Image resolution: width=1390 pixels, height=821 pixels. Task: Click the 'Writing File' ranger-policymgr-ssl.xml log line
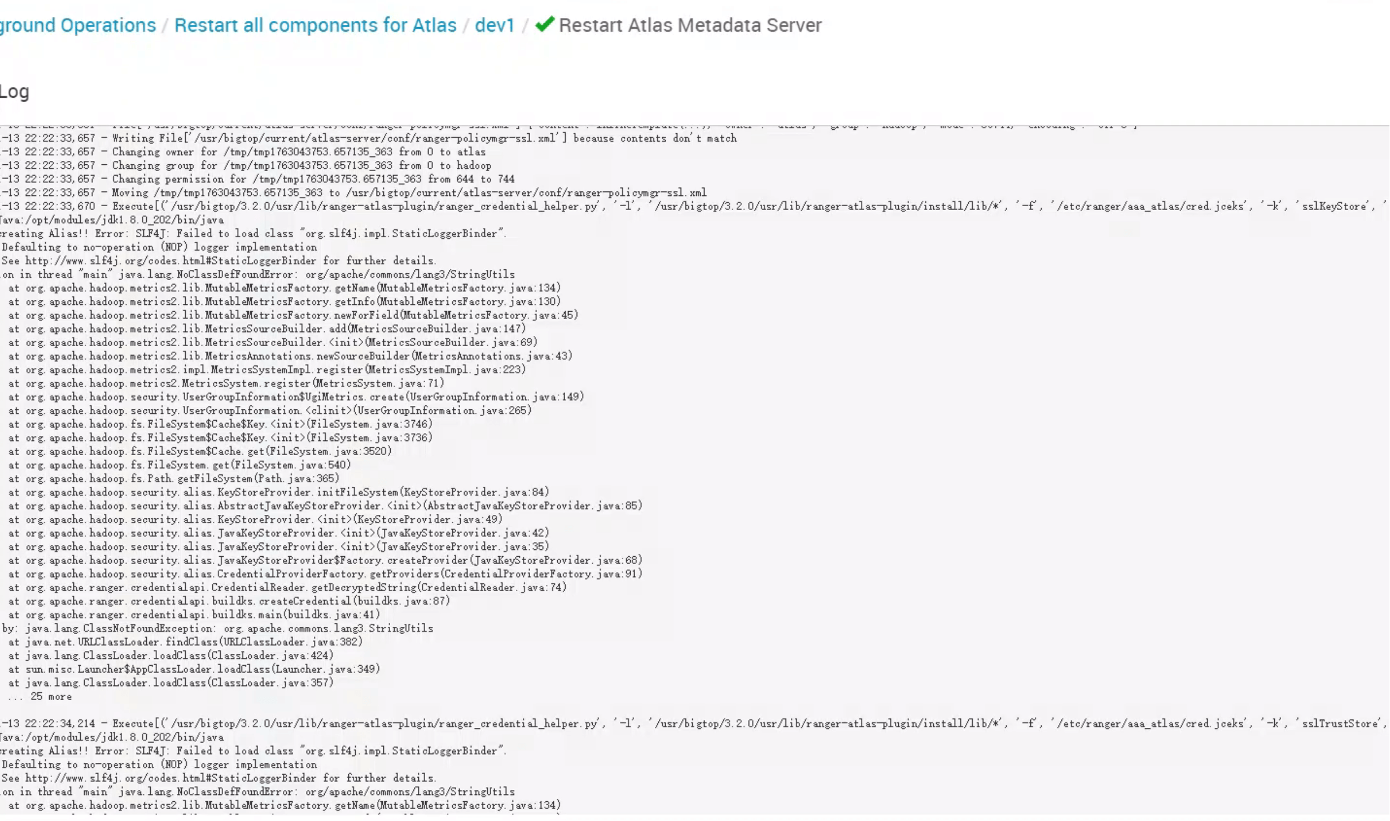[367, 138]
